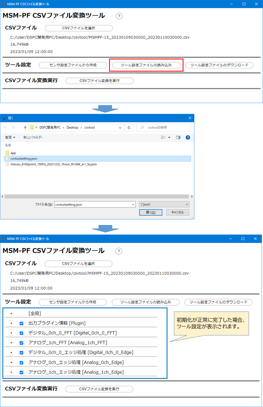Click CSVファイルを選択 in upper window
263x407 pixels.
79,28
